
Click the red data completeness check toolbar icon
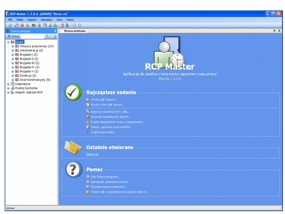pos(21,25)
